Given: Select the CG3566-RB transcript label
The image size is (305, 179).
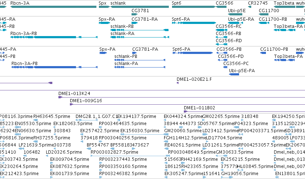Looking at the screenshot, I should point(228,34).
